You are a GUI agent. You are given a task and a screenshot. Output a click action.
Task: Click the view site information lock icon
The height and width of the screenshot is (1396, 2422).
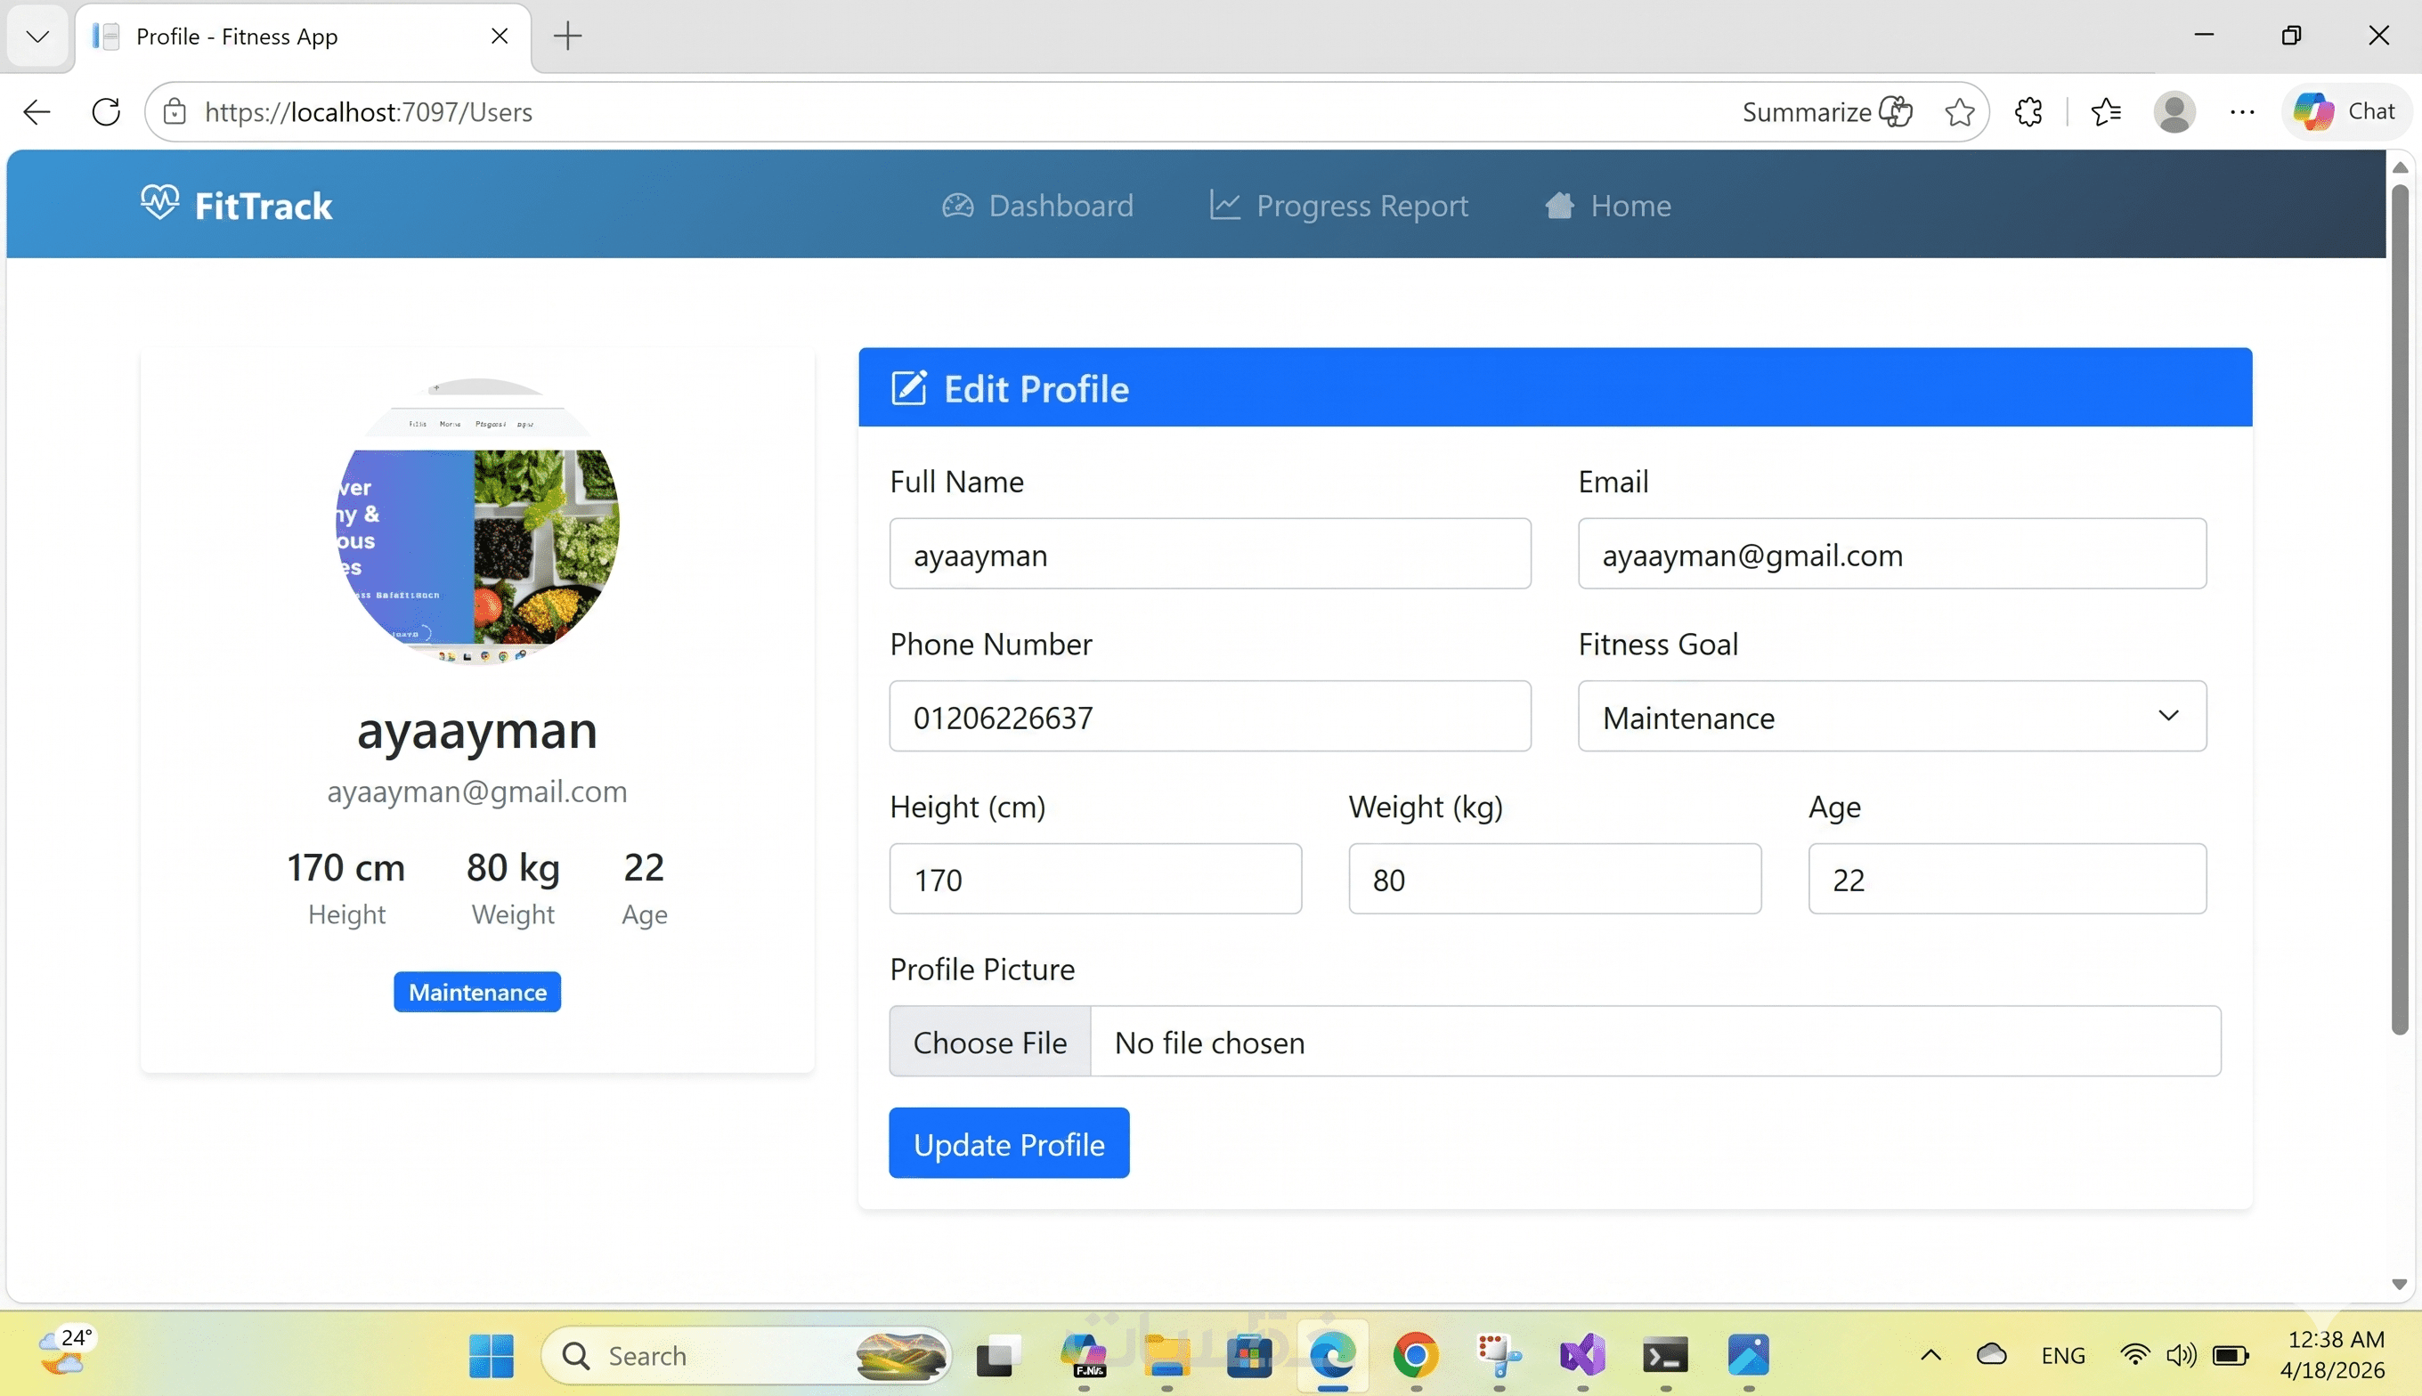[175, 112]
